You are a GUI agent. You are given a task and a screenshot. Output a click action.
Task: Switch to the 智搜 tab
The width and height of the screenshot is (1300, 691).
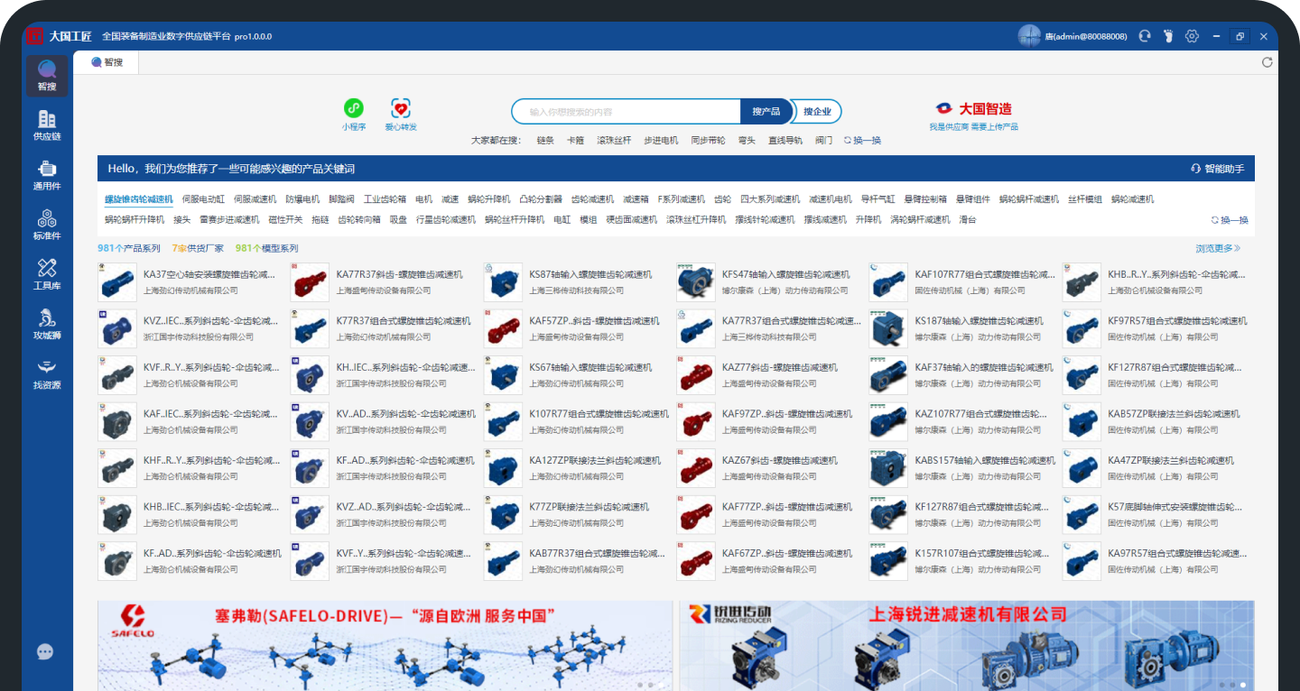click(x=107, y=62)
